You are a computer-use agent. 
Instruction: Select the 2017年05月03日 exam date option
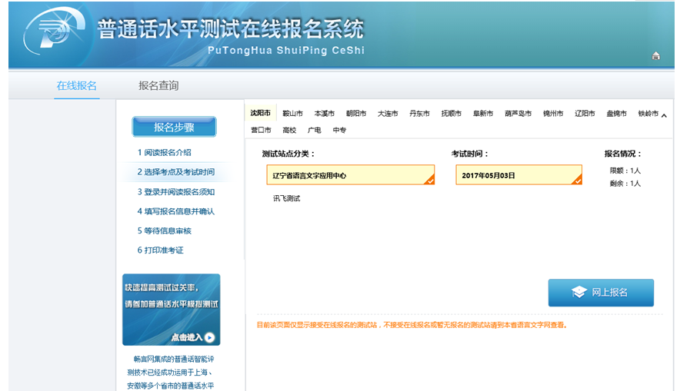[x=518, y=175]
